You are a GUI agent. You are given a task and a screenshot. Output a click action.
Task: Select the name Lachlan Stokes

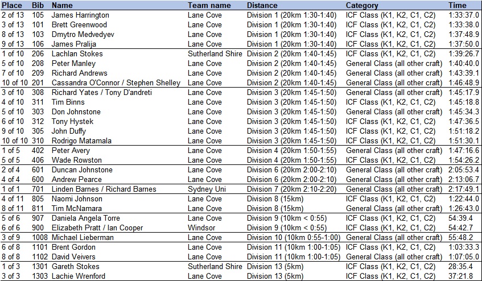click(x=77, y=53)
